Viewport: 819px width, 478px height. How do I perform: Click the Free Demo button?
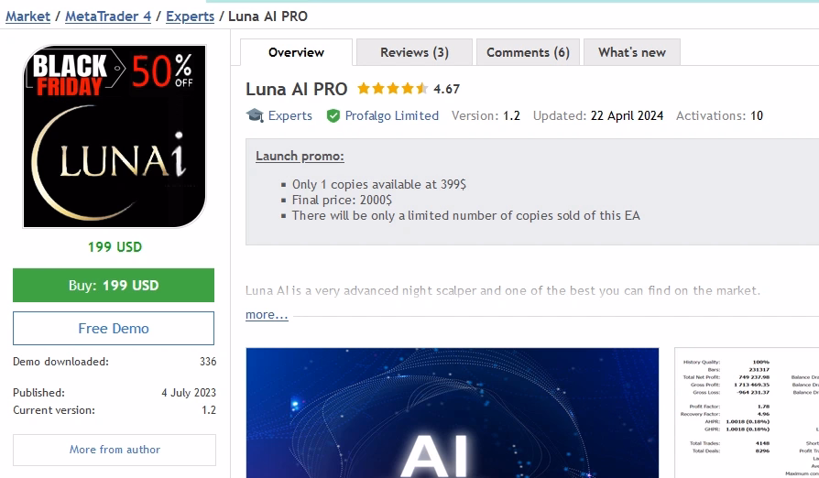(114, 328)
